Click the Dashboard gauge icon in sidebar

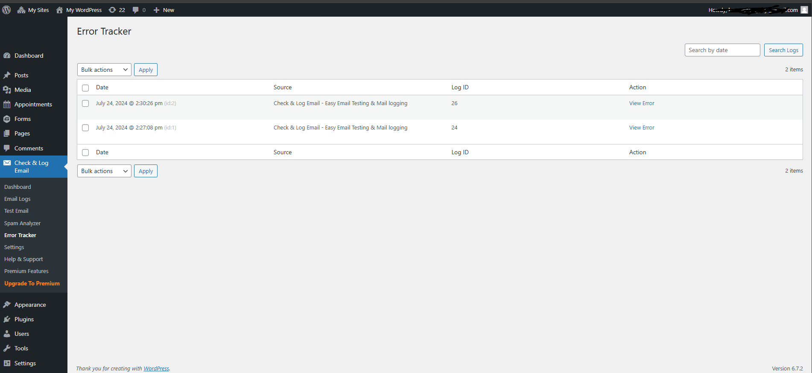coord(7,56)
